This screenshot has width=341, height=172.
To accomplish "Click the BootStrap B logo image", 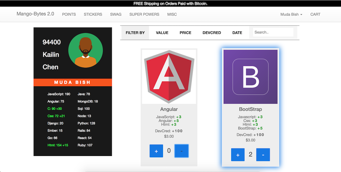I will 251,77.
